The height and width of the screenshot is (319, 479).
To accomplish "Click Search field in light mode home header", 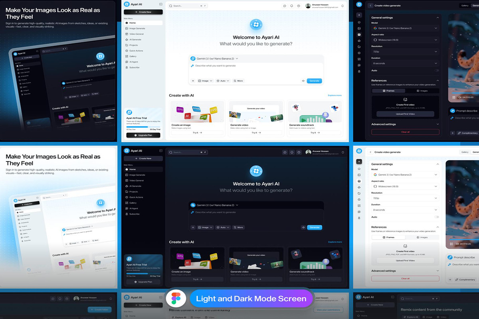I will [188, 6].
